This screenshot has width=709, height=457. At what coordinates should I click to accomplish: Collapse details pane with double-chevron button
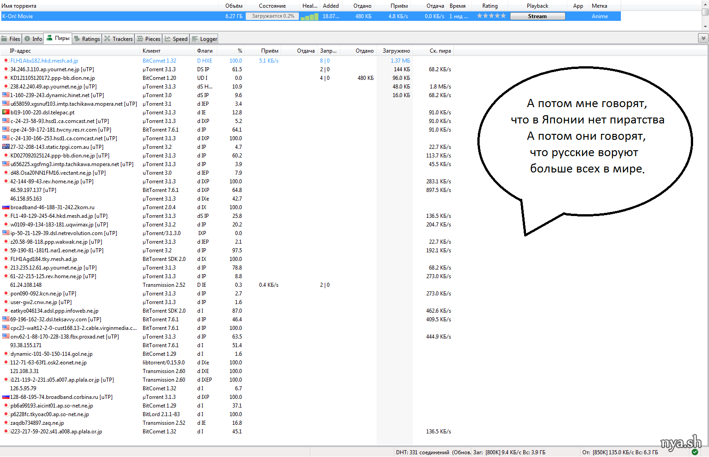pyautogui.click(x=703, y=39)
